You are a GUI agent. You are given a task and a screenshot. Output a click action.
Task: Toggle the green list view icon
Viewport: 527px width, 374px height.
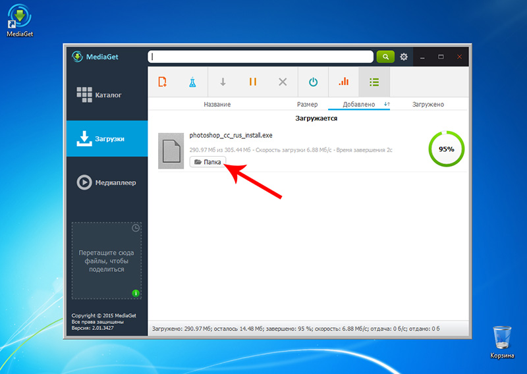pyautogui.click(x=374, y=82)
